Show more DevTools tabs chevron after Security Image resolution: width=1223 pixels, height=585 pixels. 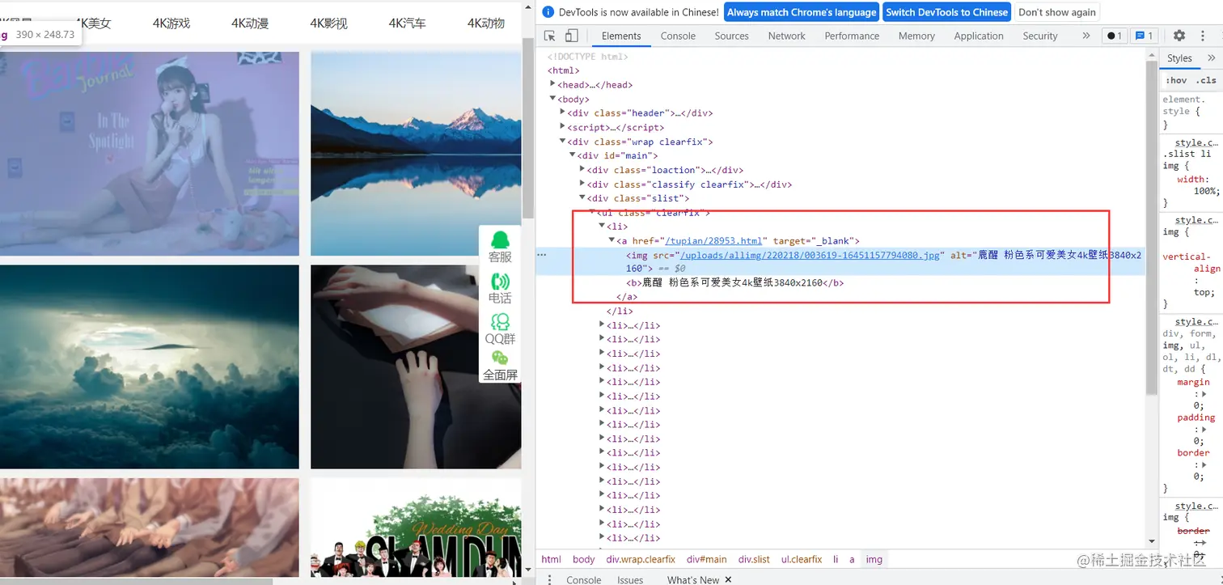coord(1085,36)
